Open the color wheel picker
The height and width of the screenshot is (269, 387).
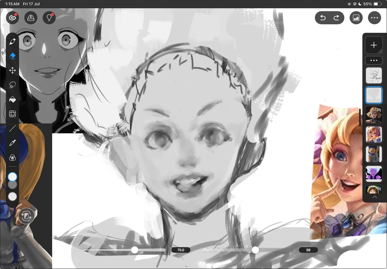pyautogui.click(x=12, y=158)
